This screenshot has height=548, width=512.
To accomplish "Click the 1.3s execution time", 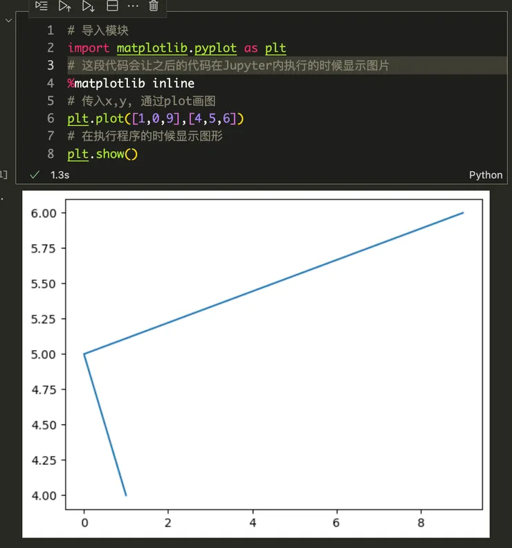I will click(x=60, y=175).
